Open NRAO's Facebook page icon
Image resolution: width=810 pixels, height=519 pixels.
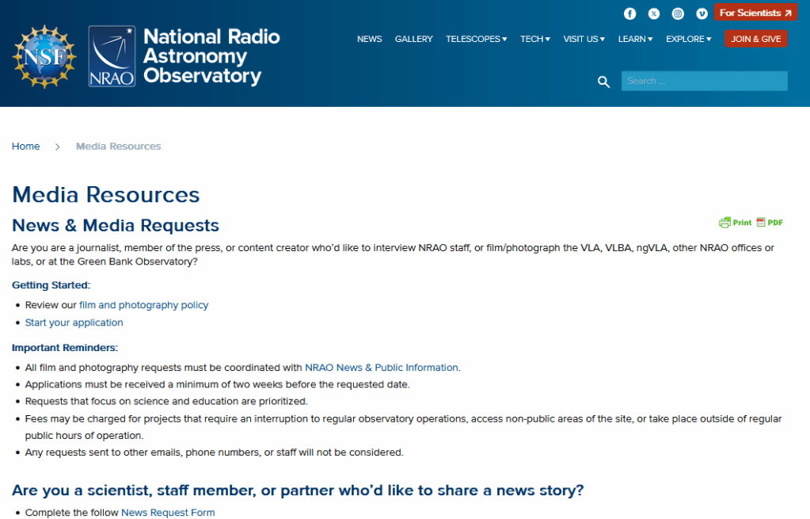[630, 13]
